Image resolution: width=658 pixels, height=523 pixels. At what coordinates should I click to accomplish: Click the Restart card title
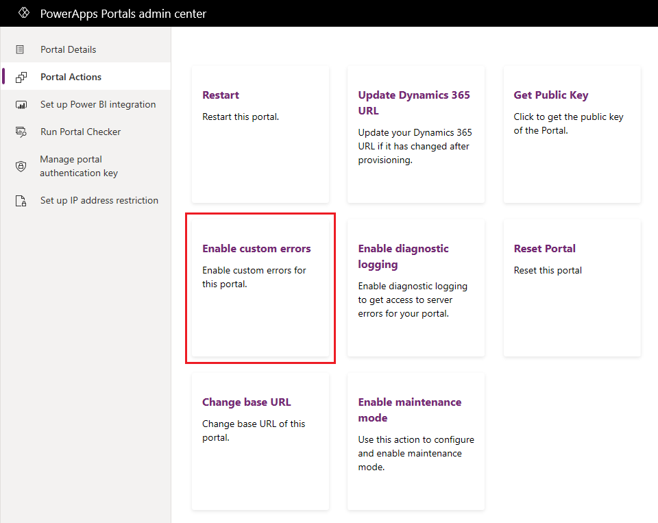point(220,95)
